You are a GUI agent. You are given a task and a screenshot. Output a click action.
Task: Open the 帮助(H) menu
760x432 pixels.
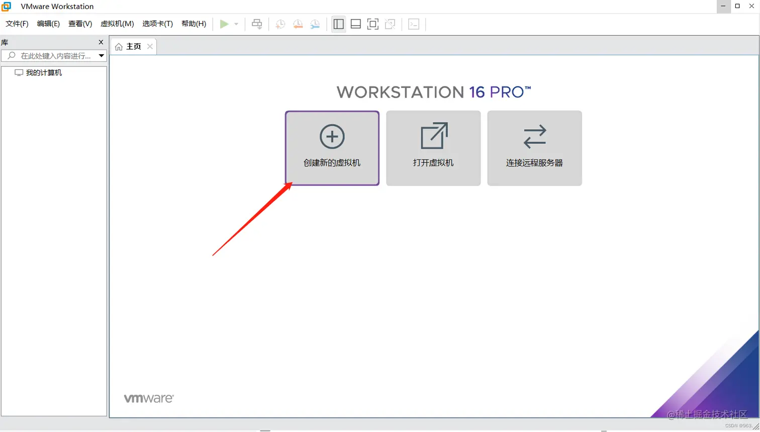[194, 24]
